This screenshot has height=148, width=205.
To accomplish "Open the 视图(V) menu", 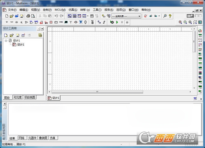I will pos(36,10).
